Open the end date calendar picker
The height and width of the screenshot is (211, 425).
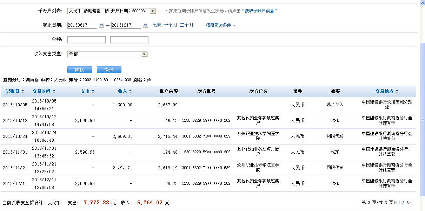[x=146, y=25]
